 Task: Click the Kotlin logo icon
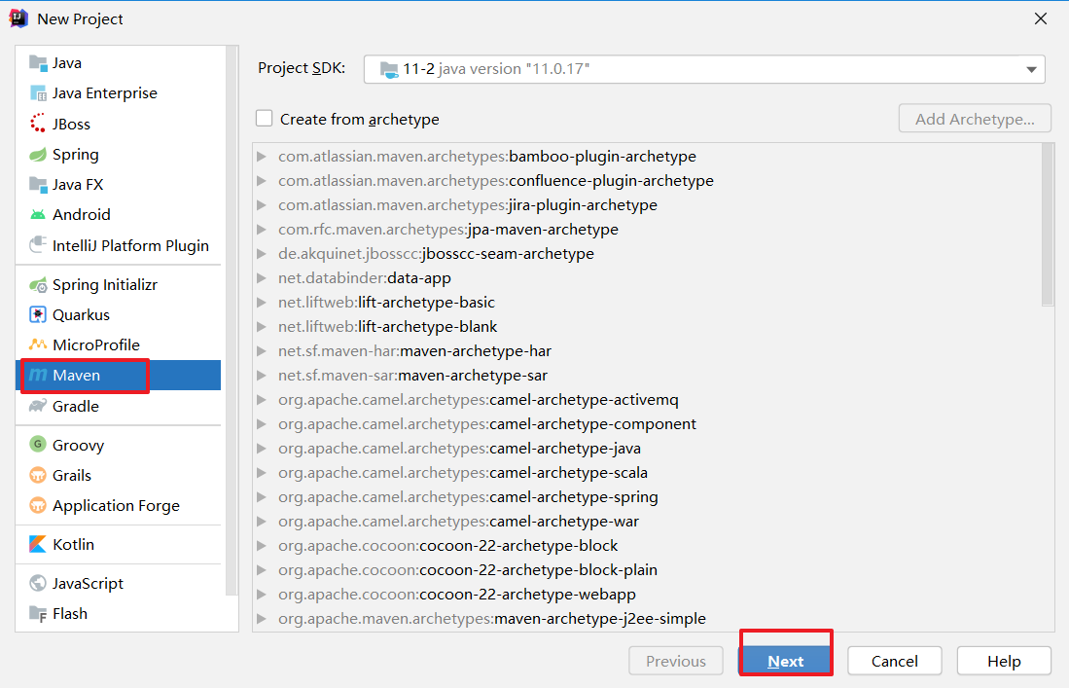pyautogui.click(x=38, y=544)
